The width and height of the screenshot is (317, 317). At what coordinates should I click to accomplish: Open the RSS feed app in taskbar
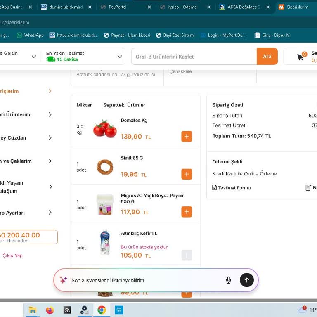(x=67, y=310)
